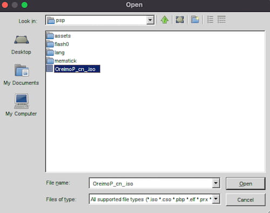
Task: Expand the Files of type dropdown
Action: click(x=215, y=199)
